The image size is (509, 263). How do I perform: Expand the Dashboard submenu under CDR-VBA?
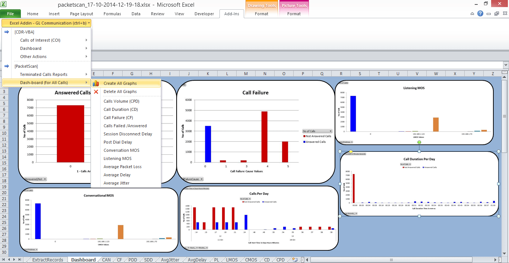46,48
